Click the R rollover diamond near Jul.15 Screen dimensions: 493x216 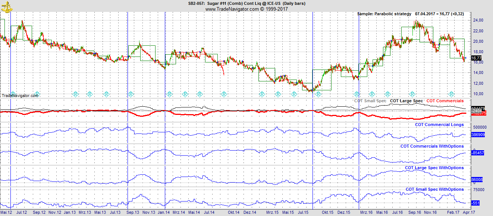[294, 94]
